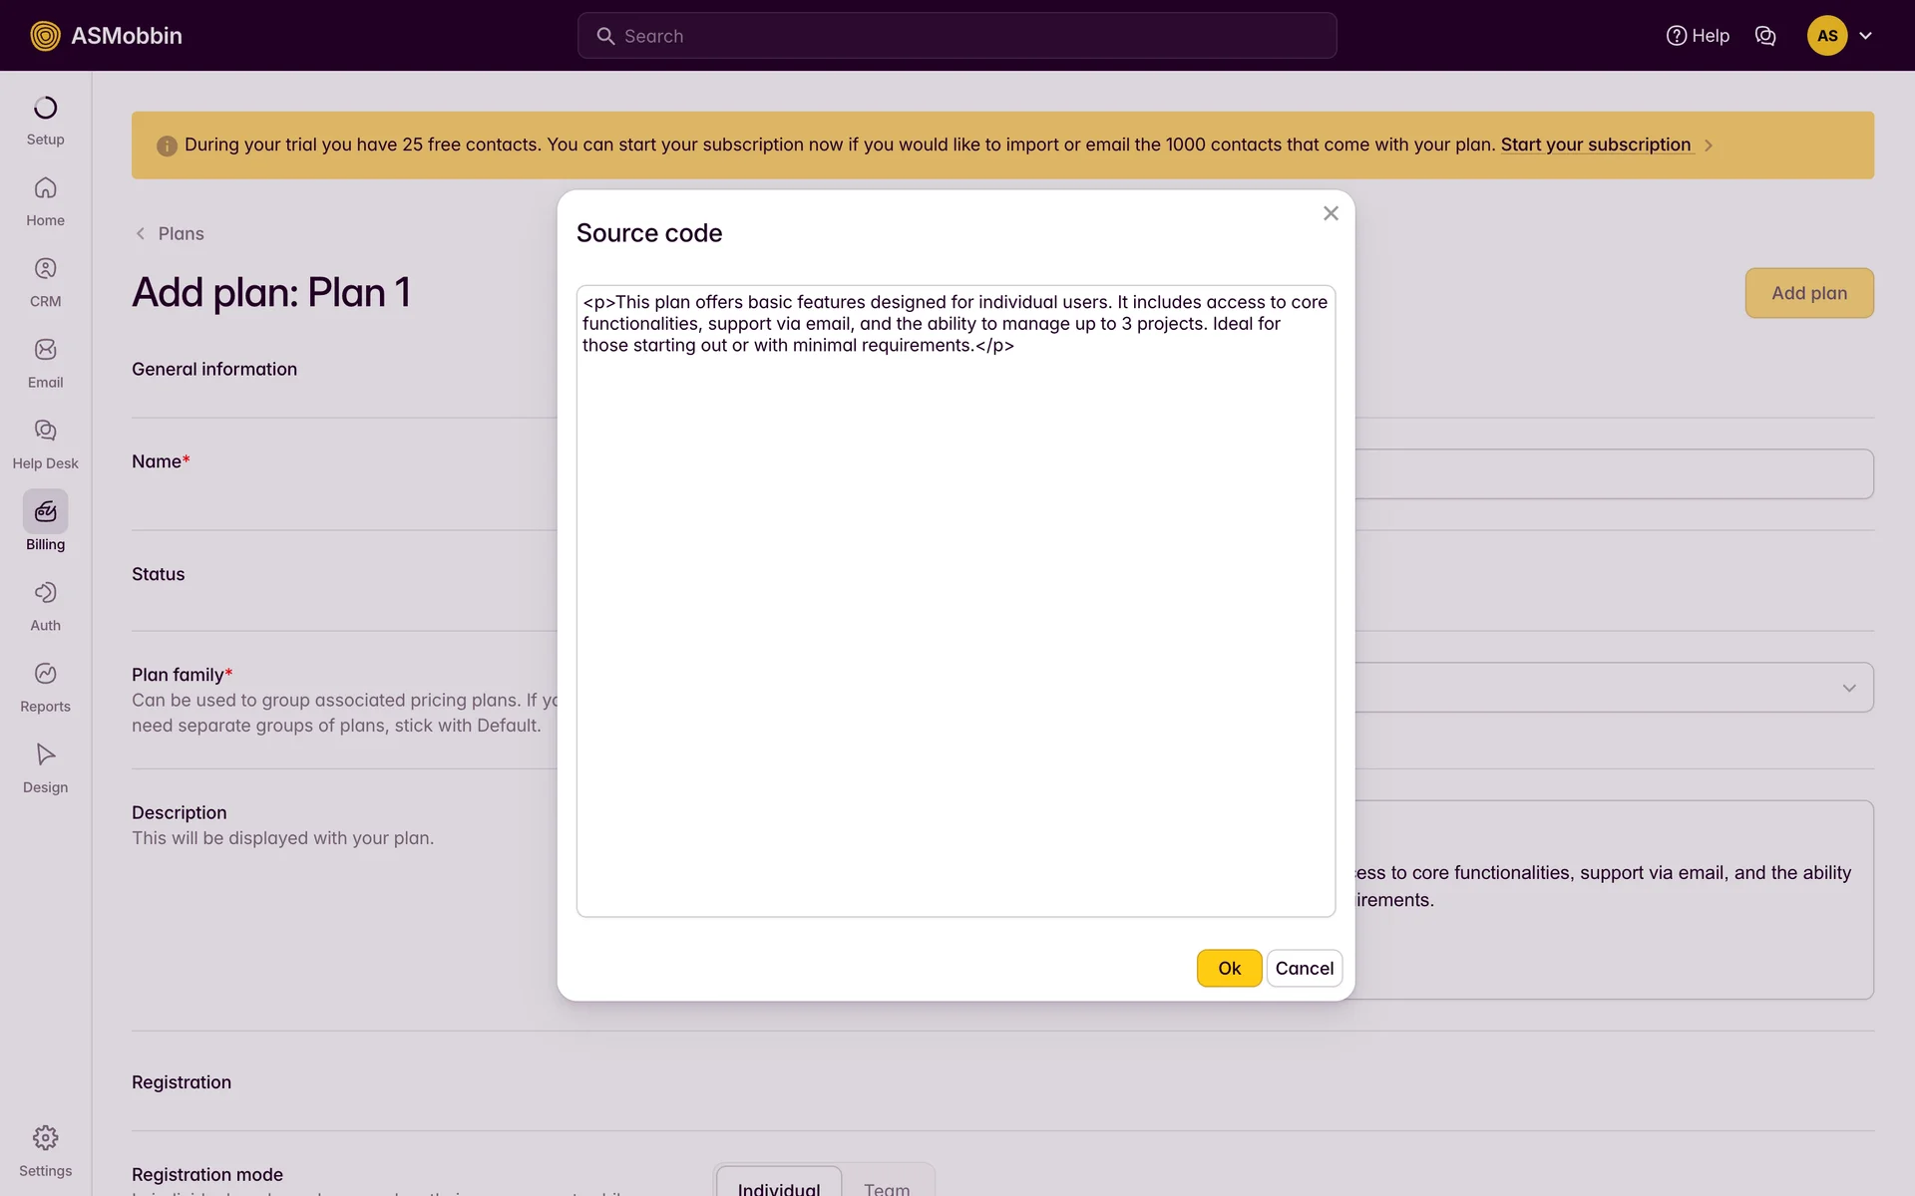Click into the source code text area
The height and width of the screenshot is (1196, 1915).
pos(955,618)
